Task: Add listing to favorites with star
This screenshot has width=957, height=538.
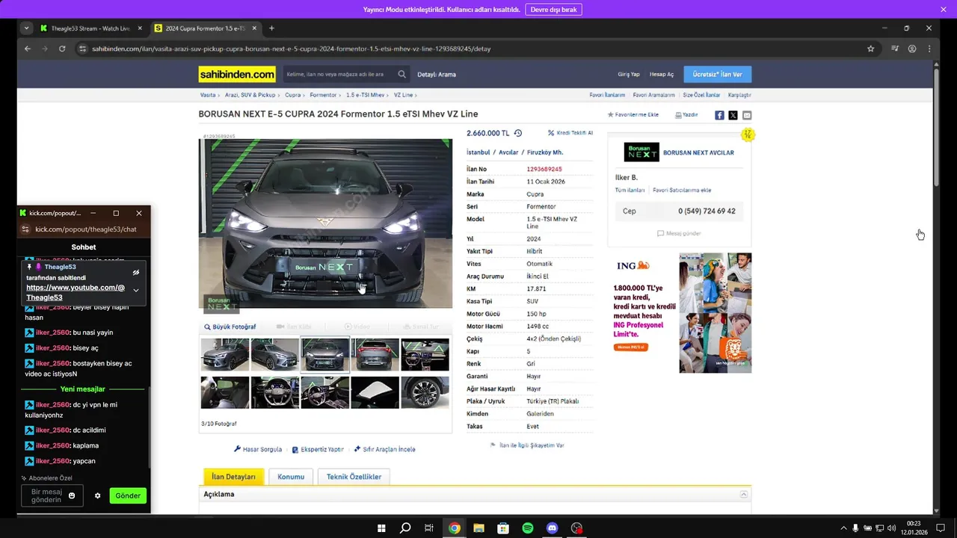Action: (x=633, y=115)
